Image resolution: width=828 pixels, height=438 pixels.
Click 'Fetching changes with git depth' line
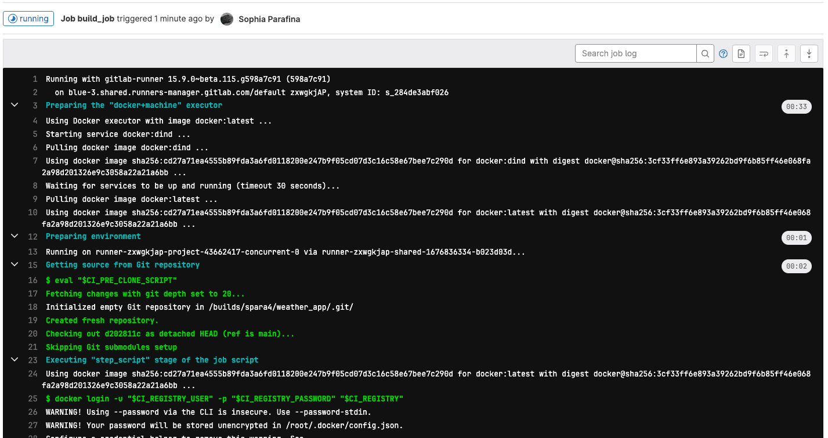145,294
